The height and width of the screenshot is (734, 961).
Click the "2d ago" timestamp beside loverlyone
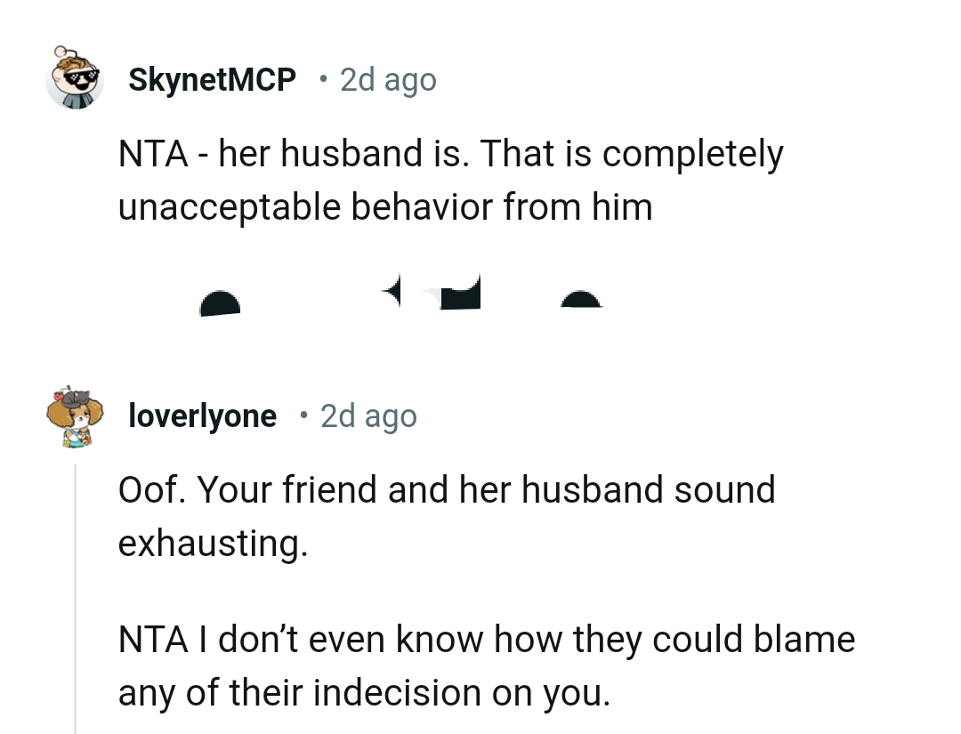(368, 415)
